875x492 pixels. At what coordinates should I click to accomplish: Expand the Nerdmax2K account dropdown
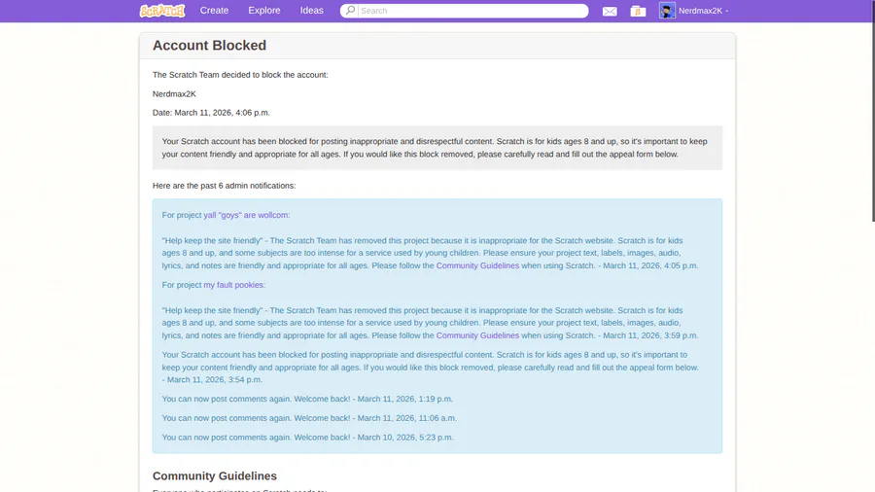tap(704, 11)
